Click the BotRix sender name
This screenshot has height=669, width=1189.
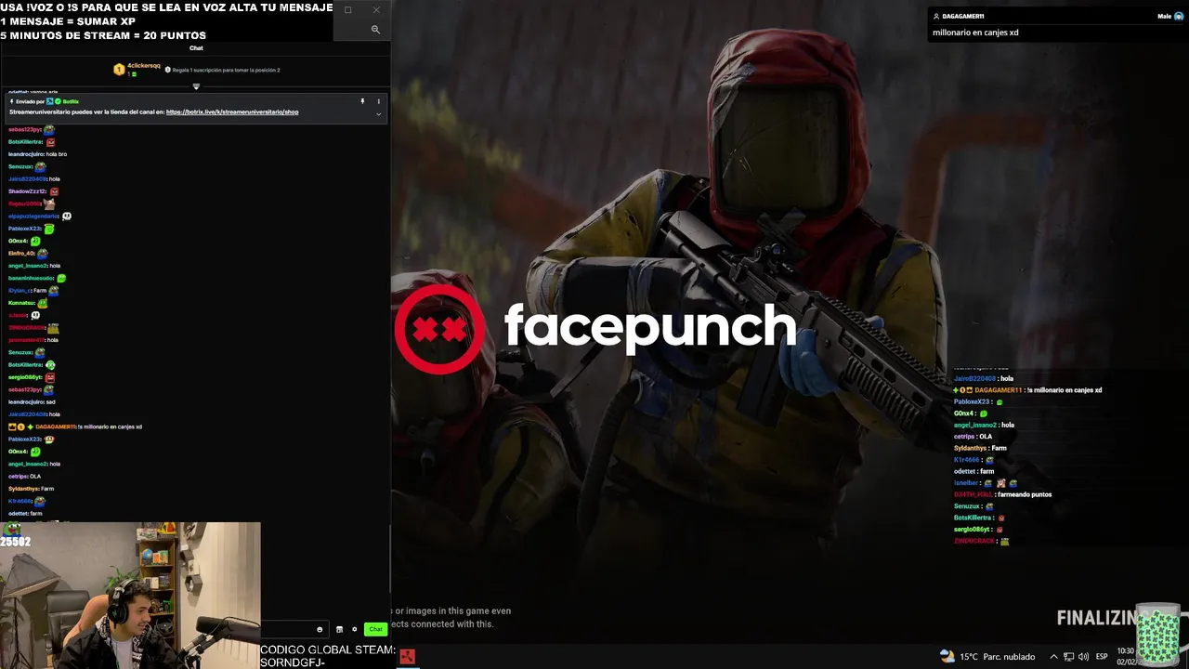click(x=71, y=101)
